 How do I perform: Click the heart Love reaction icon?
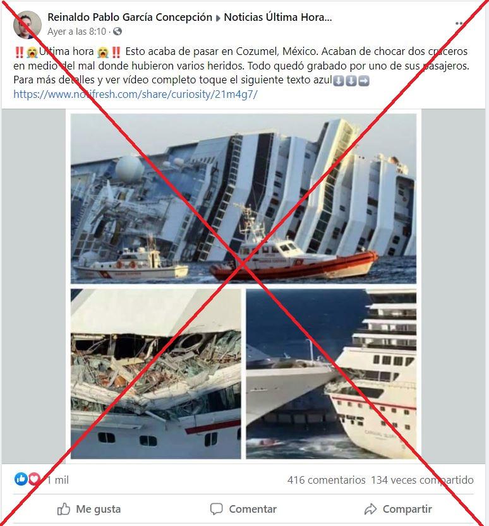(x=34, y=479)
